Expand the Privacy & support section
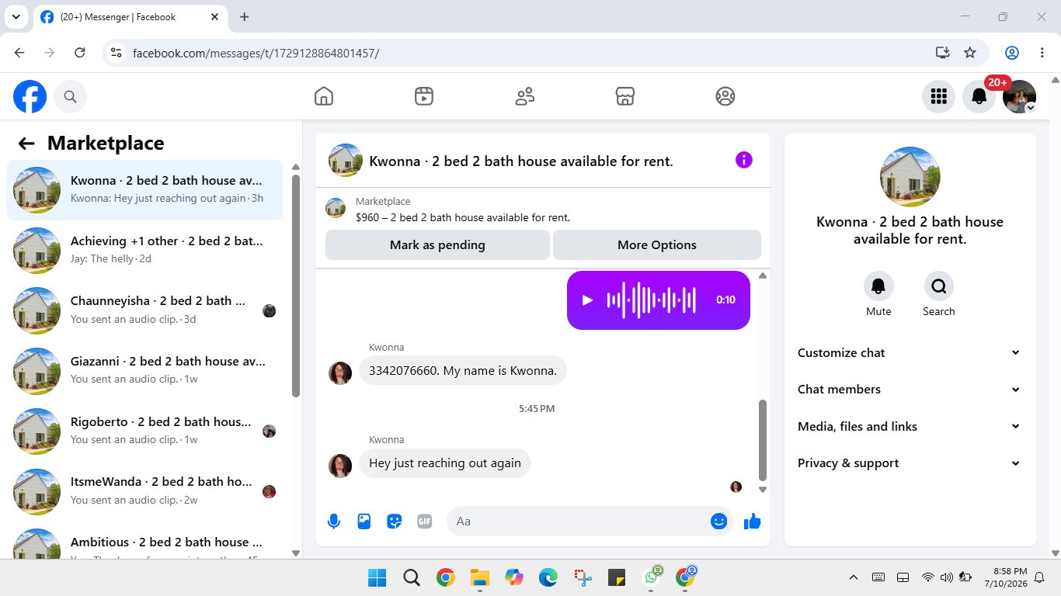 coord(910,463)
